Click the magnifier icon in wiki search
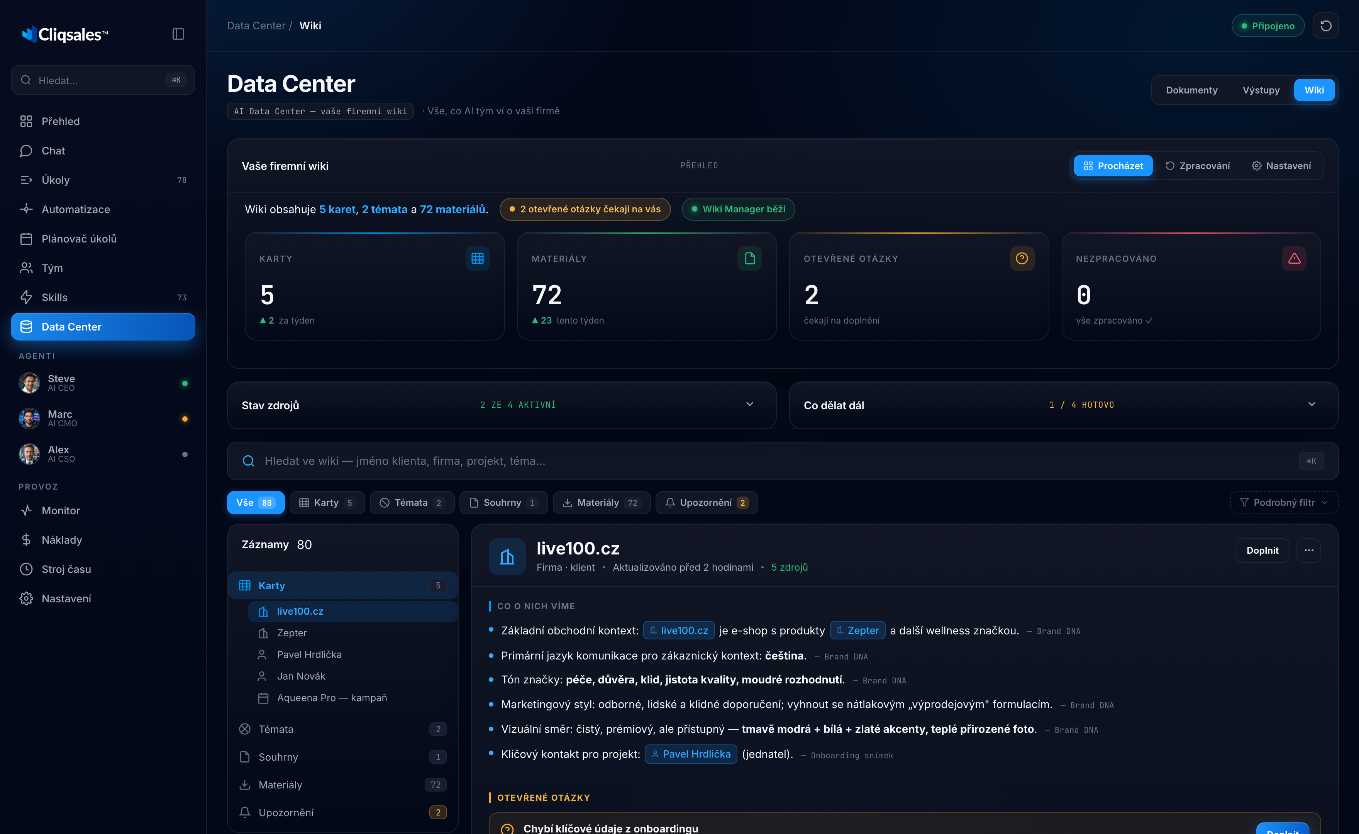 [x=248, y=461]
